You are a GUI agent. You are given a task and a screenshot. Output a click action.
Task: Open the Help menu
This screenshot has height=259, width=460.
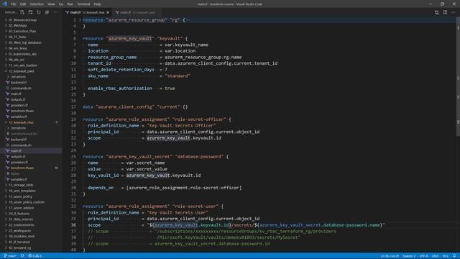click(x=98, y=4)
